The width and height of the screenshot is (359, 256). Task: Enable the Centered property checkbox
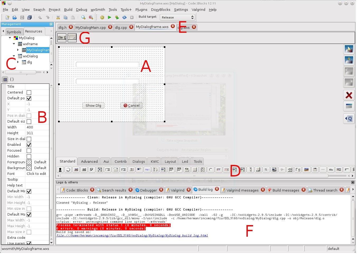(x=29, y=92)
